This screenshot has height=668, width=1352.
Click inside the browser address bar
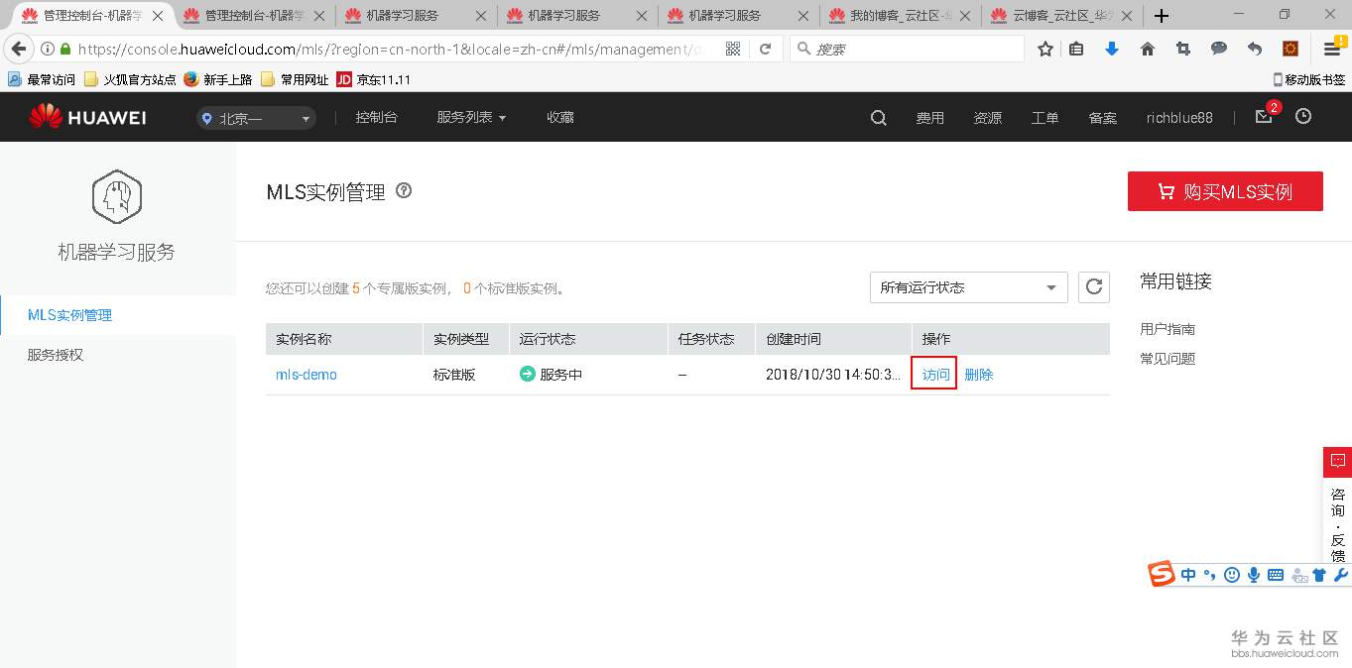click(x=397, y=48)
